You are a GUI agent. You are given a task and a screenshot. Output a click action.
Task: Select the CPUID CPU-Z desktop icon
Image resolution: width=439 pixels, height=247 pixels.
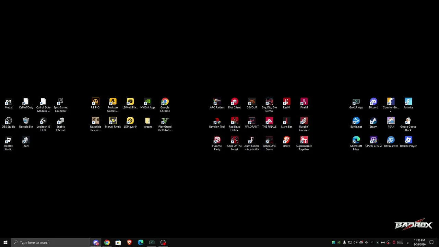pos(373,142)
